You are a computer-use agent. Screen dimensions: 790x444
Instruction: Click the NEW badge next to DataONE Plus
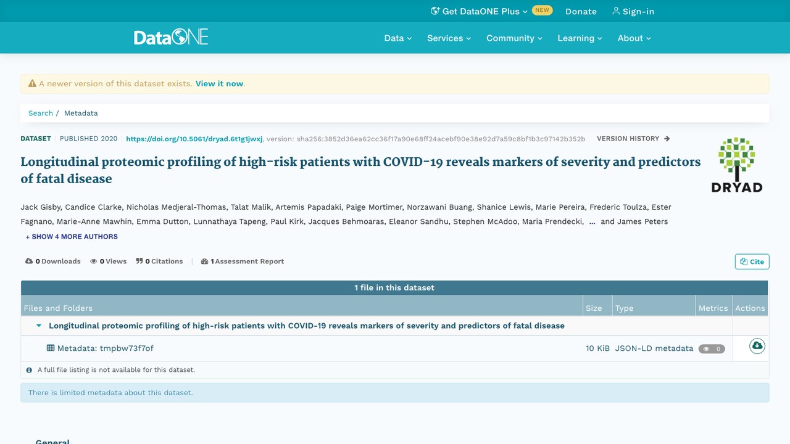pos(543,10)
